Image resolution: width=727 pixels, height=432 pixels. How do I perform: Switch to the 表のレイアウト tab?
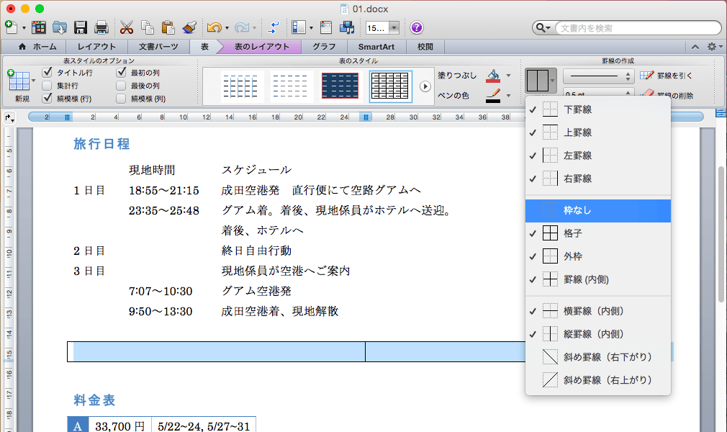coord(262,46)
